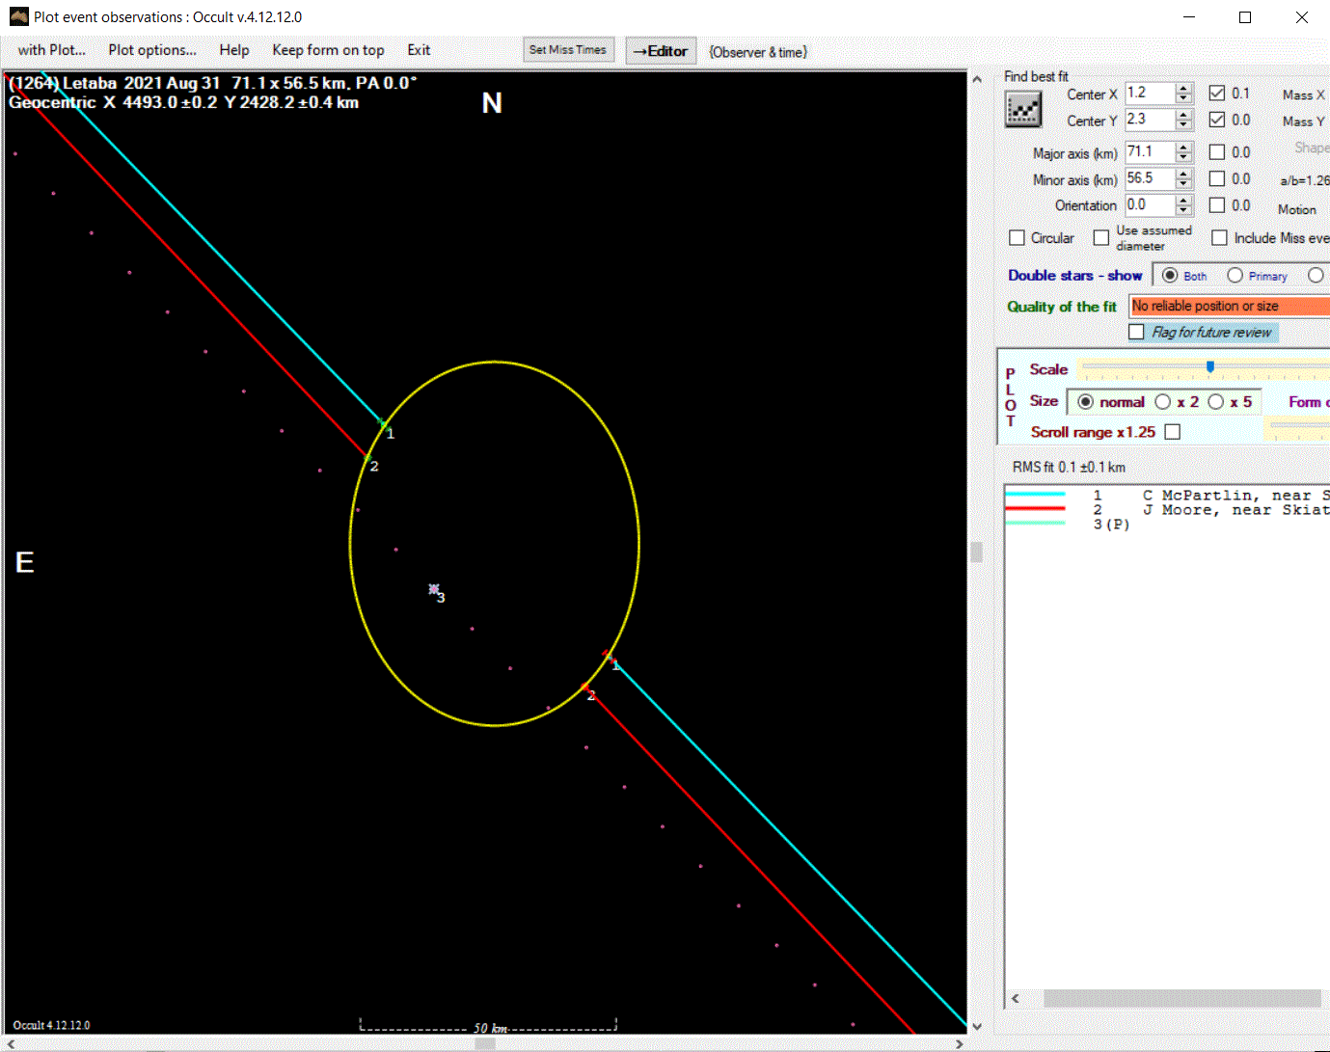Click observer list scrollbar left arrow
1330x1052 pixels.
tap(1015, 999)
